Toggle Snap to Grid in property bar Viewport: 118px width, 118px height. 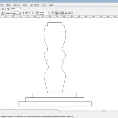click(x=53, y=13)
